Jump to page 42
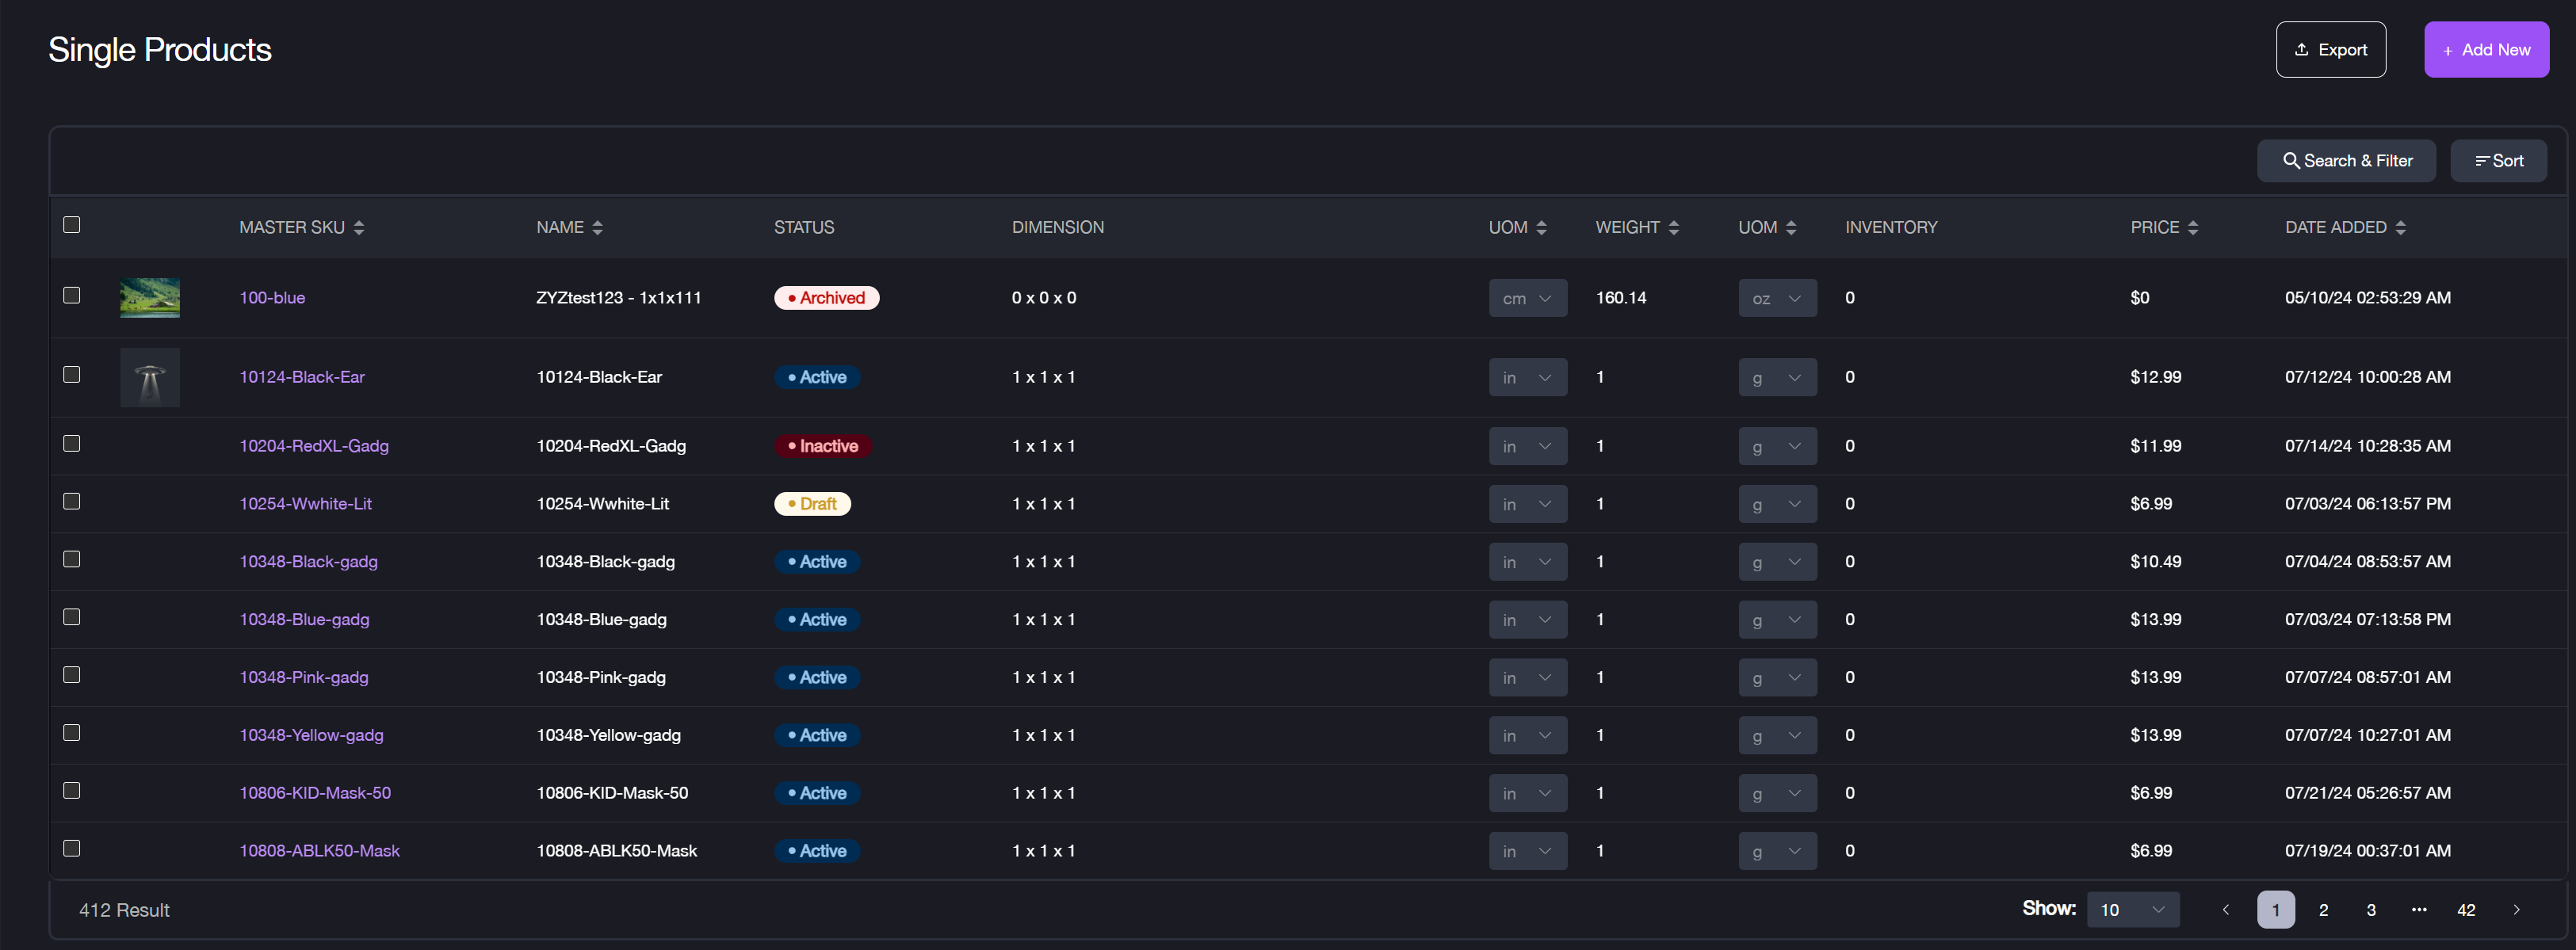 [x=2465, y=909]
